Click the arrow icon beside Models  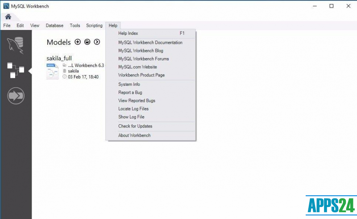(x=97, y=42)
